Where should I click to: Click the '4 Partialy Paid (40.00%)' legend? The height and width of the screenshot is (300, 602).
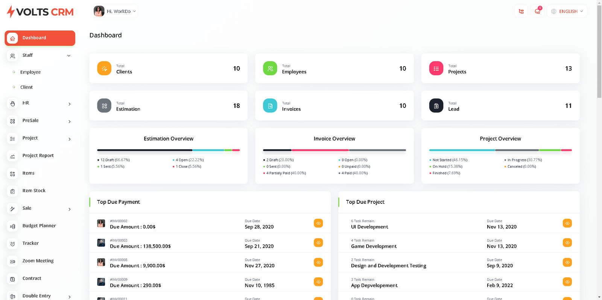pos(286,173)
